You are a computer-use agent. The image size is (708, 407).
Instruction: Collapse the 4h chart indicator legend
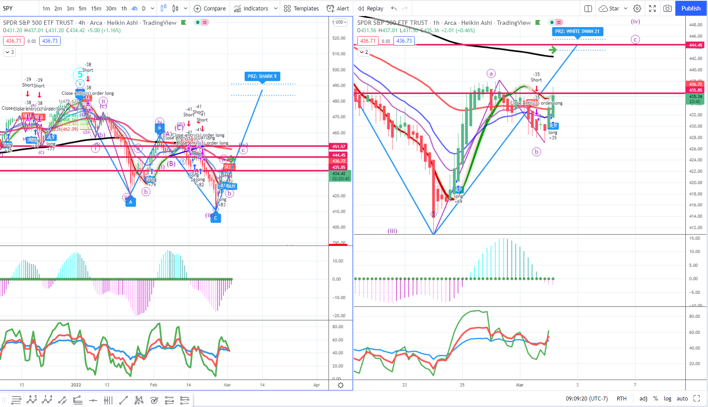[x=9, y=52]
